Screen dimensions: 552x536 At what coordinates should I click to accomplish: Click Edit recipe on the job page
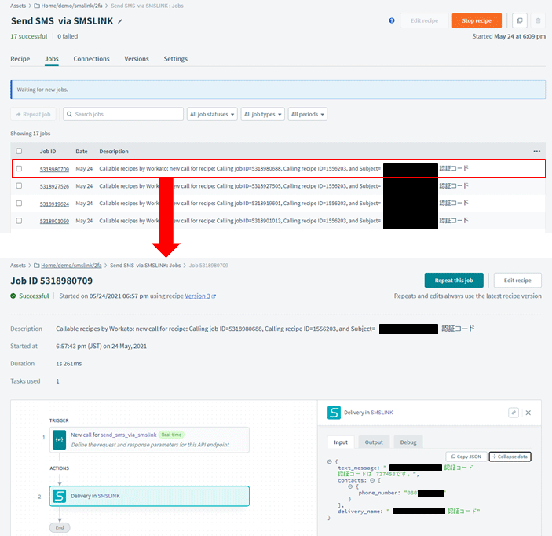click(x=517, y=281)
